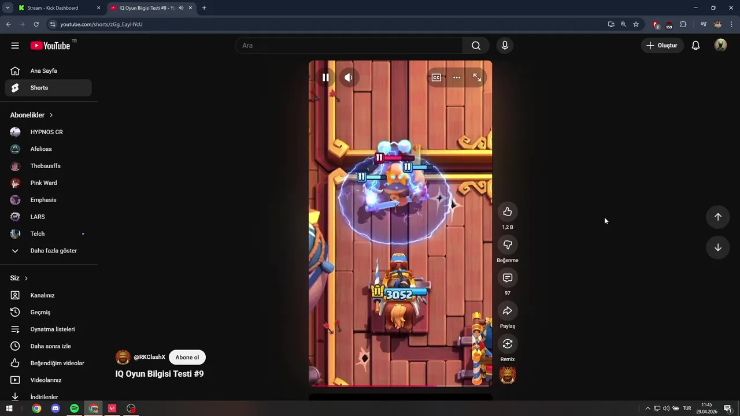Open the Chrome three-dot menu
The width and height of the screenshot is (740, 416).
(x=732, y=24)
